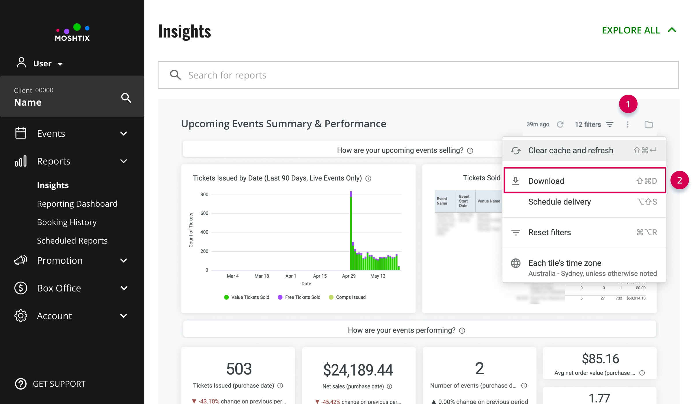Expand the Events menu chevron
The image size is (693, 404).
click(x=124, y=133)
